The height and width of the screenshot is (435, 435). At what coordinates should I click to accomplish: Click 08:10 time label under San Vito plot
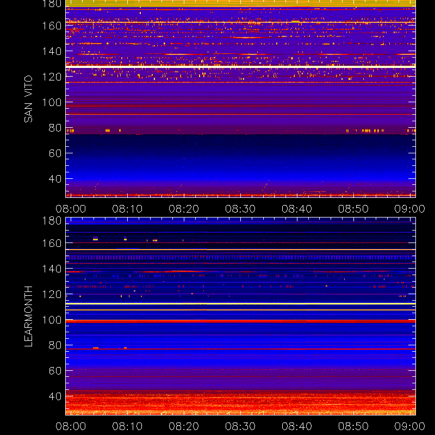point(127,209)
